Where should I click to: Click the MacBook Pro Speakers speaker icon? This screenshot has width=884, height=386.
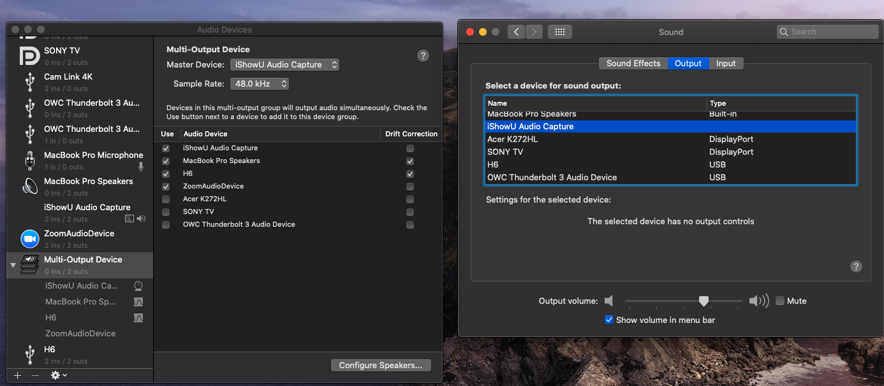pyautogui.click(x=29, y=187)
